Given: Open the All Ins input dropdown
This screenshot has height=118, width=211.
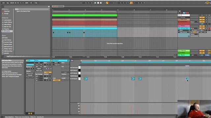Looking at the screenshot, I should [194, 28].
